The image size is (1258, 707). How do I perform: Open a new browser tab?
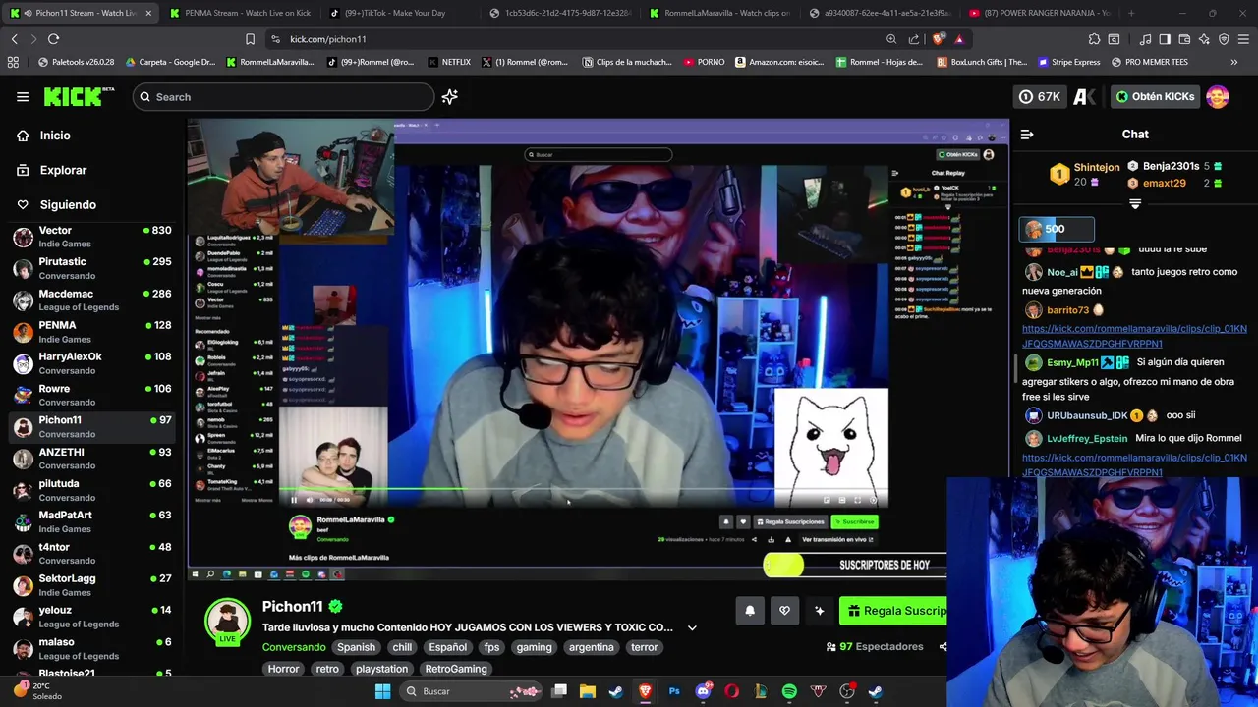click(1131, 13)
